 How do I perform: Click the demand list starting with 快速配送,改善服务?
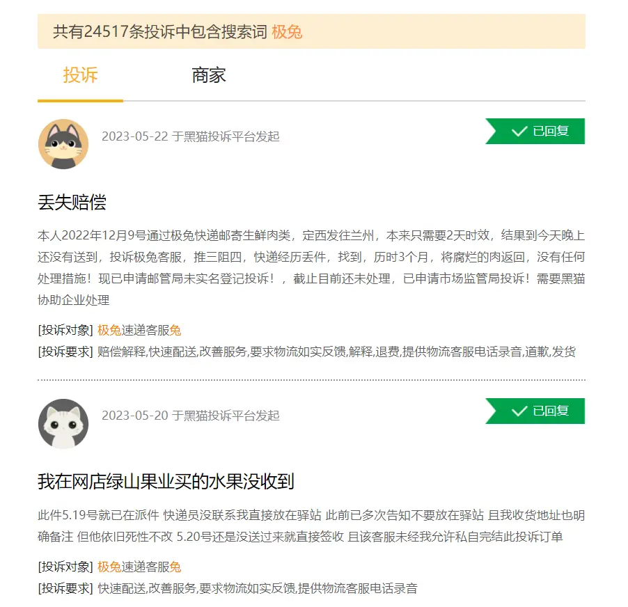click(258, 589)
